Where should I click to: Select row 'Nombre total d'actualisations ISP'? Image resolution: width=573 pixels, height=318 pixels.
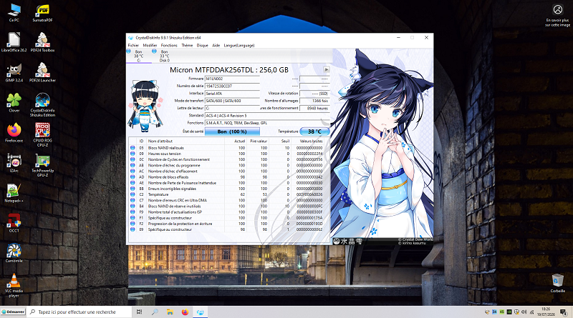pos(226,212)
